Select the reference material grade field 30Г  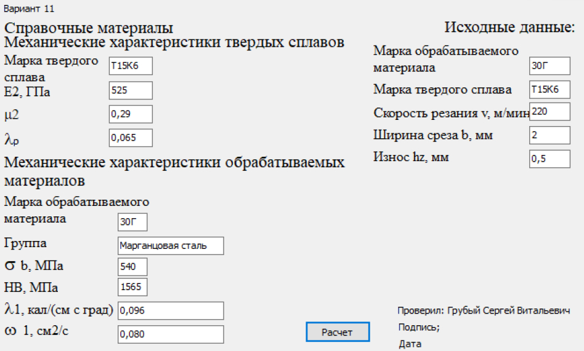click(132, 222)
